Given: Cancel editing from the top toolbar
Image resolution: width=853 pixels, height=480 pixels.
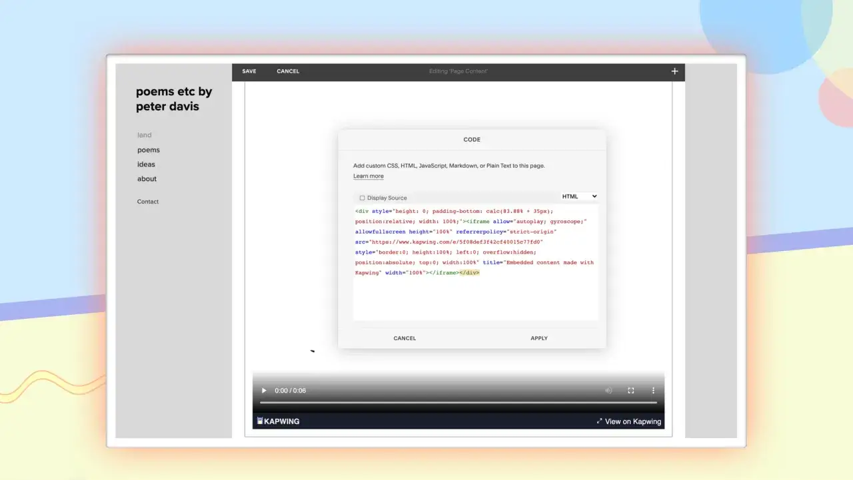Looking at the screenshot, I should pyautogui.click(x=287, y=71).
